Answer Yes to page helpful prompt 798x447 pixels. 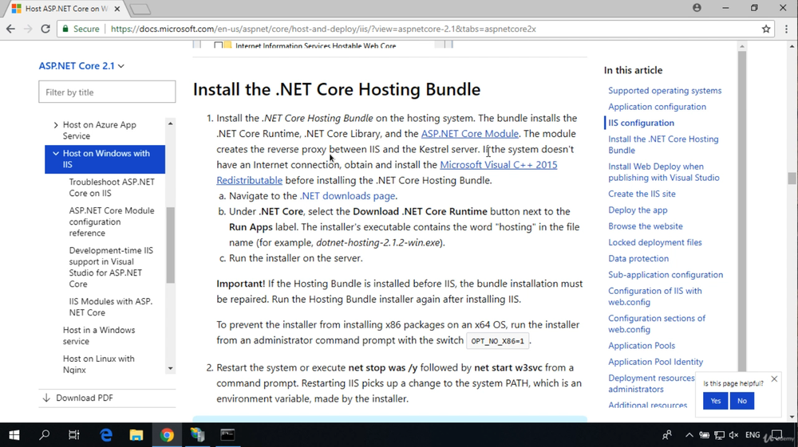click(x=716, y=401)
